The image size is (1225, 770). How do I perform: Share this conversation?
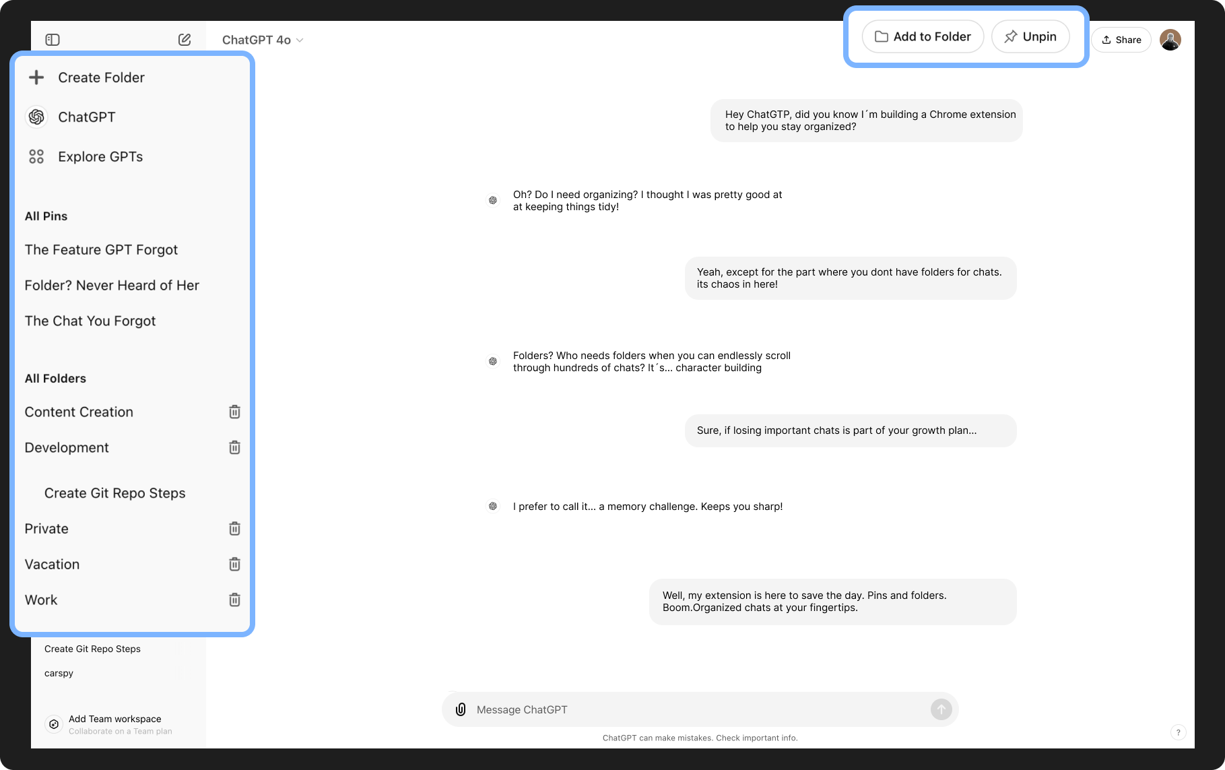tap(1121, 40)
